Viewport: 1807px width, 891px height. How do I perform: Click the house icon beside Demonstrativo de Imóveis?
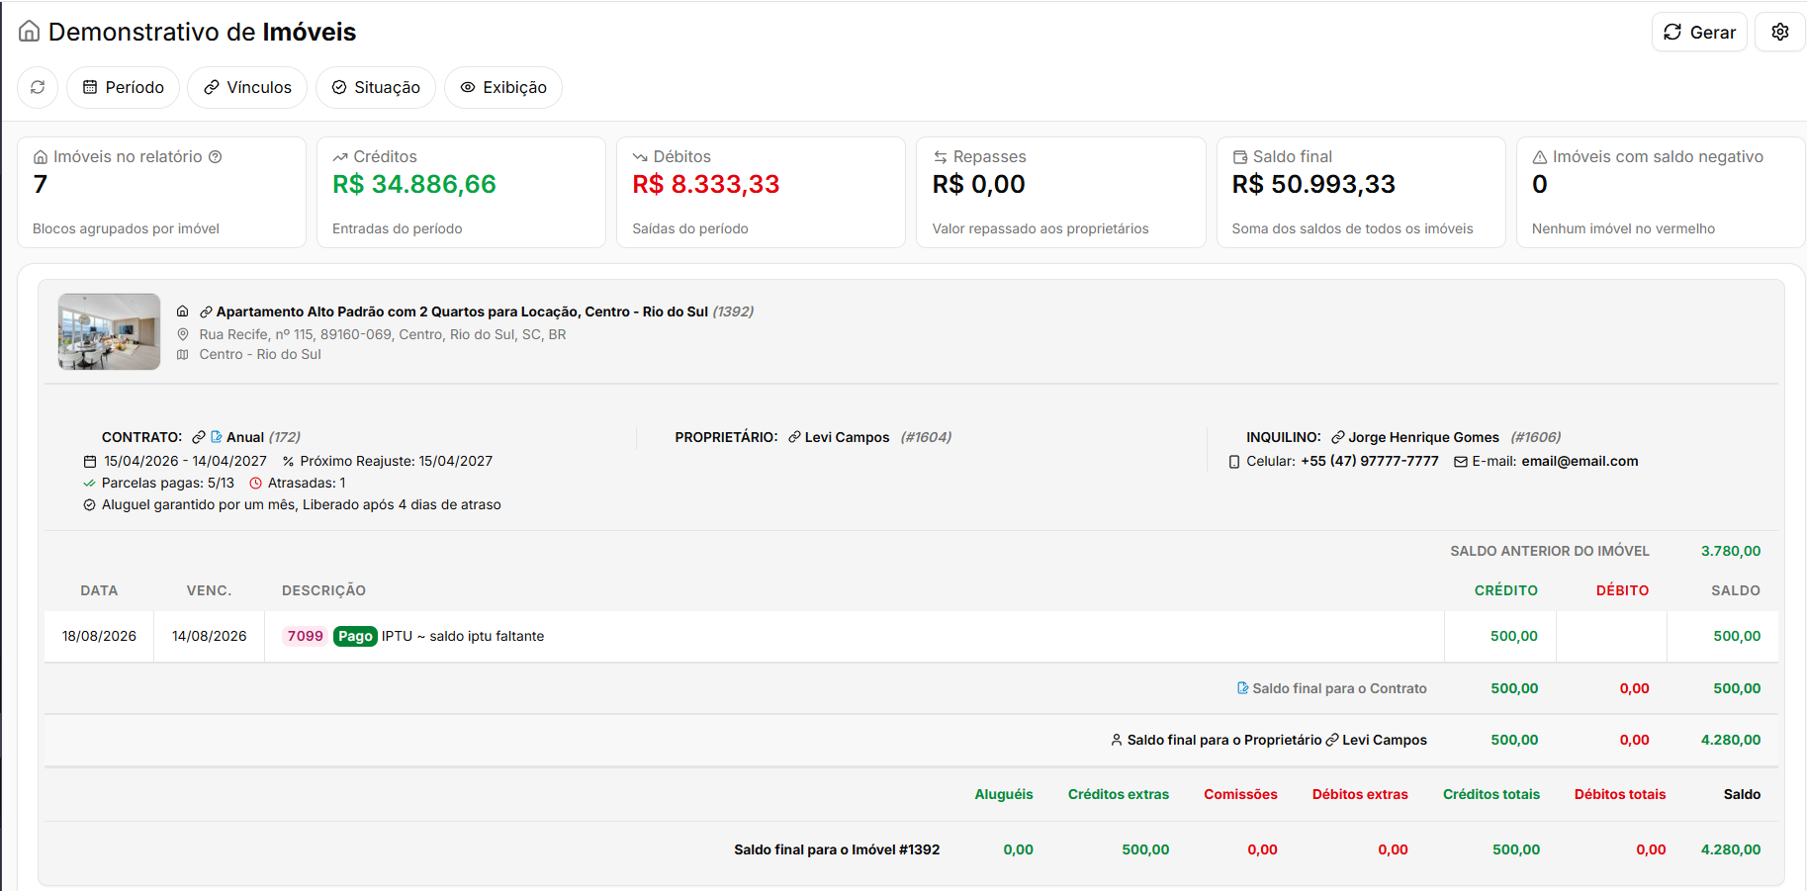30,32
